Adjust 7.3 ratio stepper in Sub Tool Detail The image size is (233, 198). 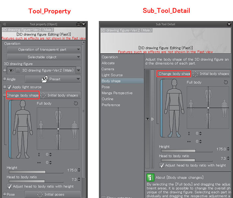(228, 158)
